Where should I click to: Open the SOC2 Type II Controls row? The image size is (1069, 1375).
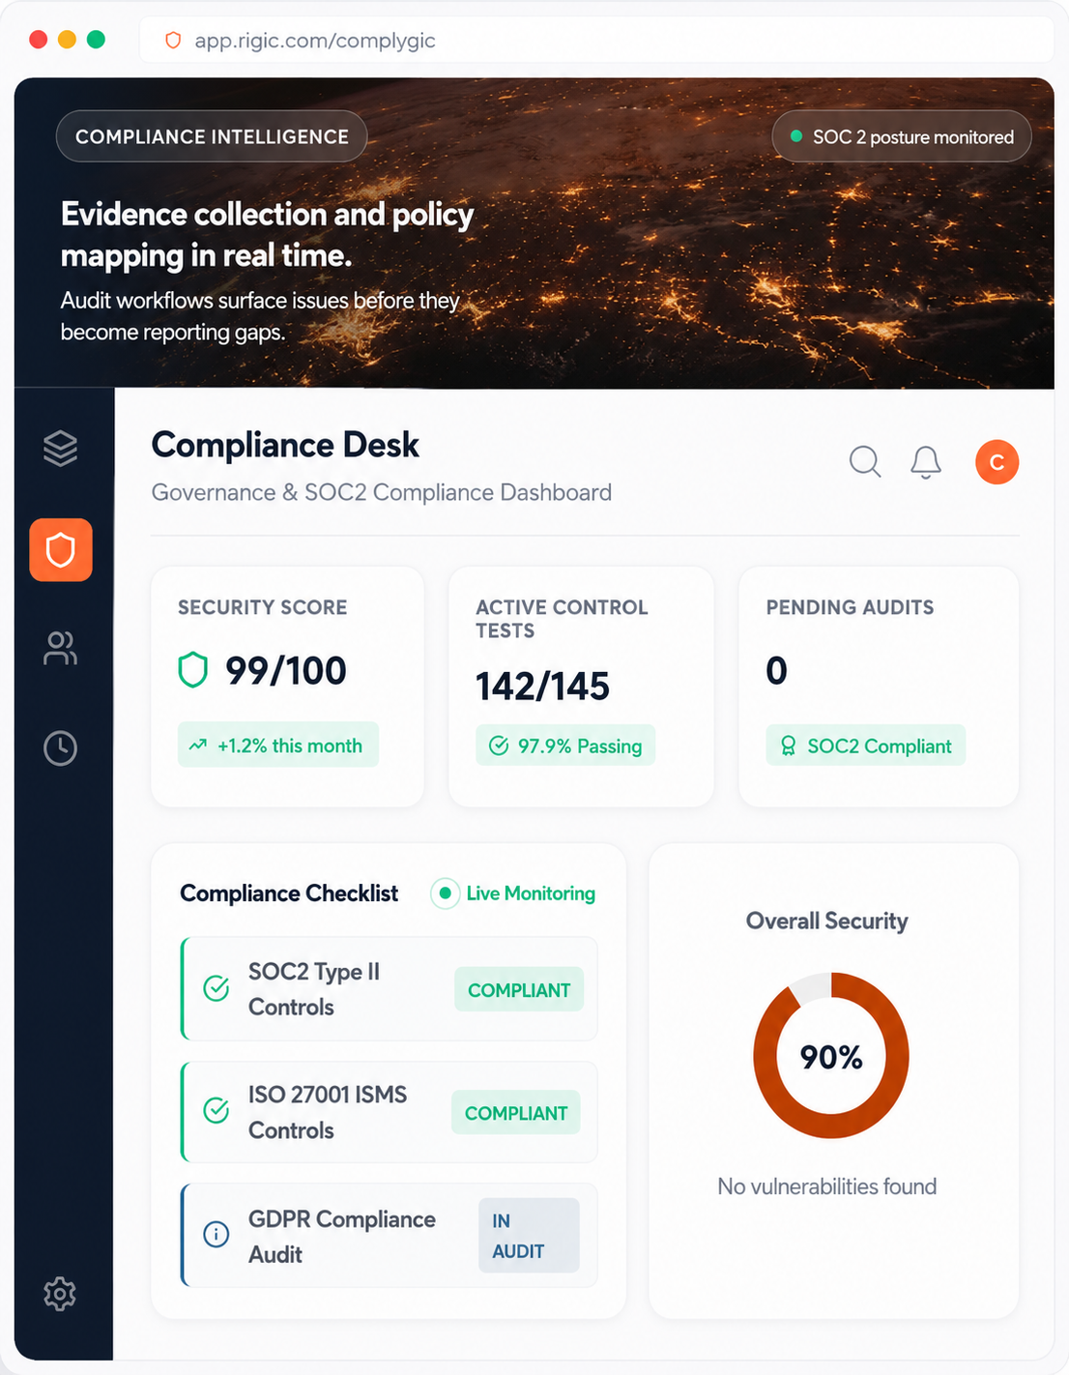390,988
